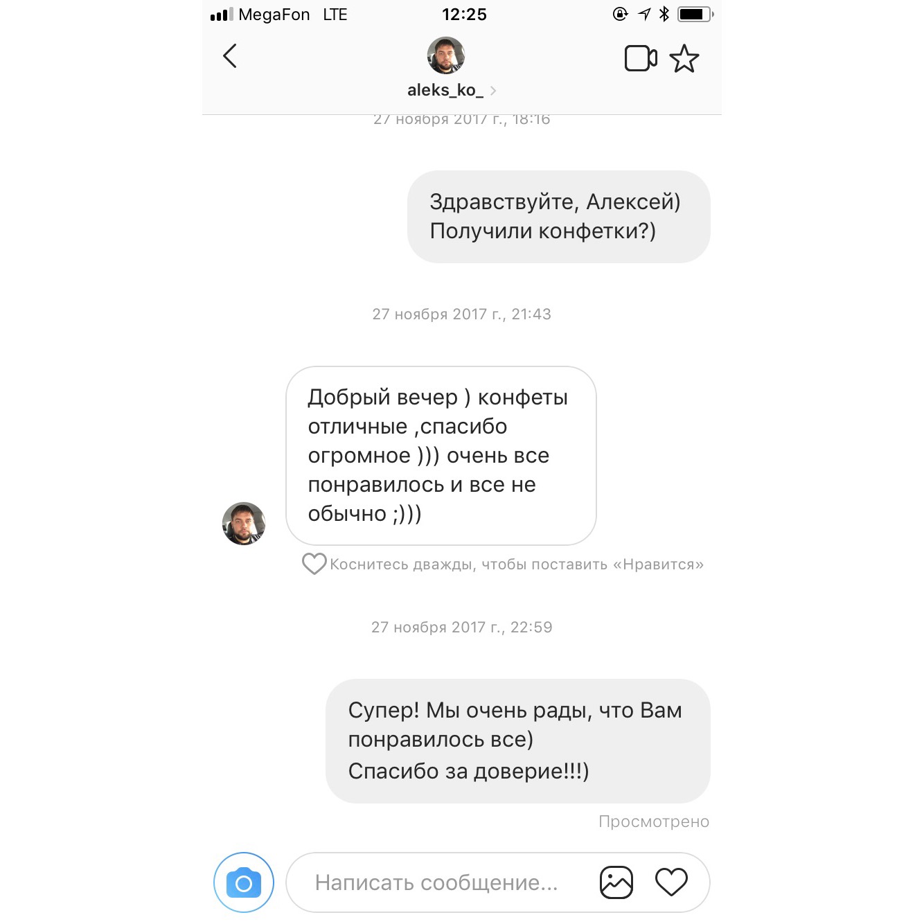Start a video call with camera icon
Image resolution: width=924 pixels, height=924 pixels.
641,58
